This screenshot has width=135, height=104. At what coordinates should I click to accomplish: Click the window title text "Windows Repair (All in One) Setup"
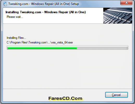point(55,4)
